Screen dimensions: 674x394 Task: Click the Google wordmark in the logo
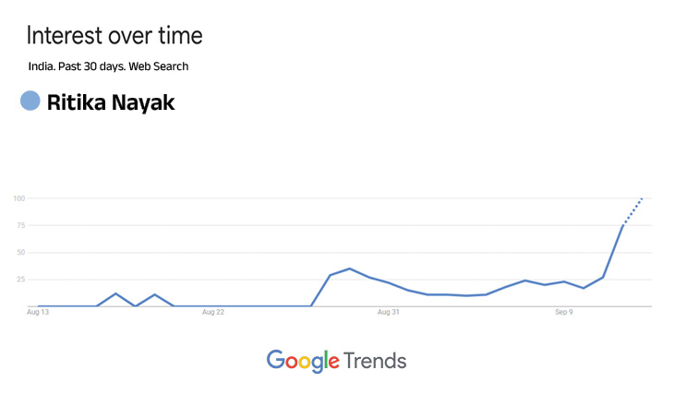303,362
